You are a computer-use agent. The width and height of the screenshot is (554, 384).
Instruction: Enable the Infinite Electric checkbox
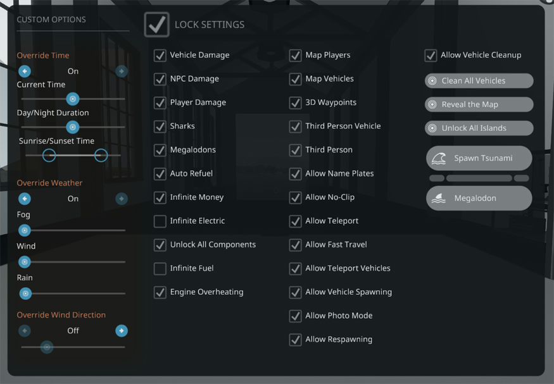pos(160,221)
